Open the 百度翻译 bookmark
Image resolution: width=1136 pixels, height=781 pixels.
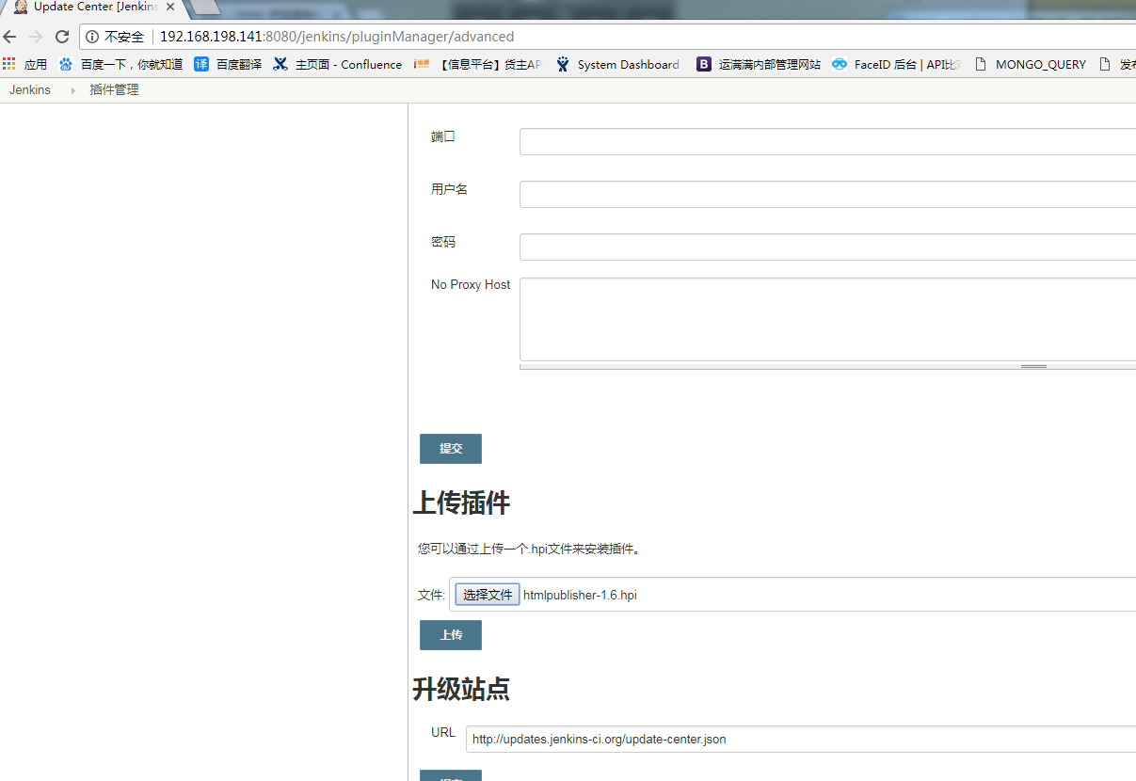click(228, 64)
